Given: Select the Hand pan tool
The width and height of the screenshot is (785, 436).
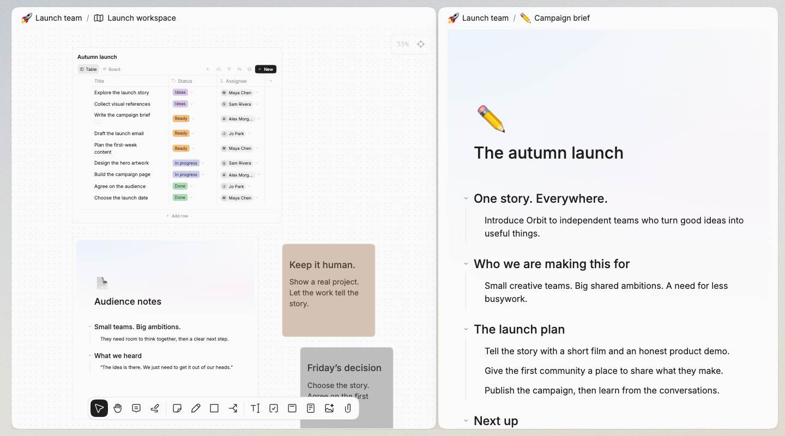Looking at the screenshot, I should point(118,408).
